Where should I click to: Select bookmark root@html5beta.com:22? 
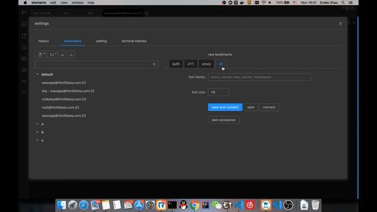pyautogui.click(x=60, y=107)
